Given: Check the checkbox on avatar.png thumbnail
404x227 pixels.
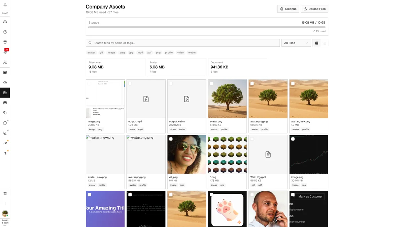Looking at the screenshot, I should pyautogui.click(x=211, y=83).
